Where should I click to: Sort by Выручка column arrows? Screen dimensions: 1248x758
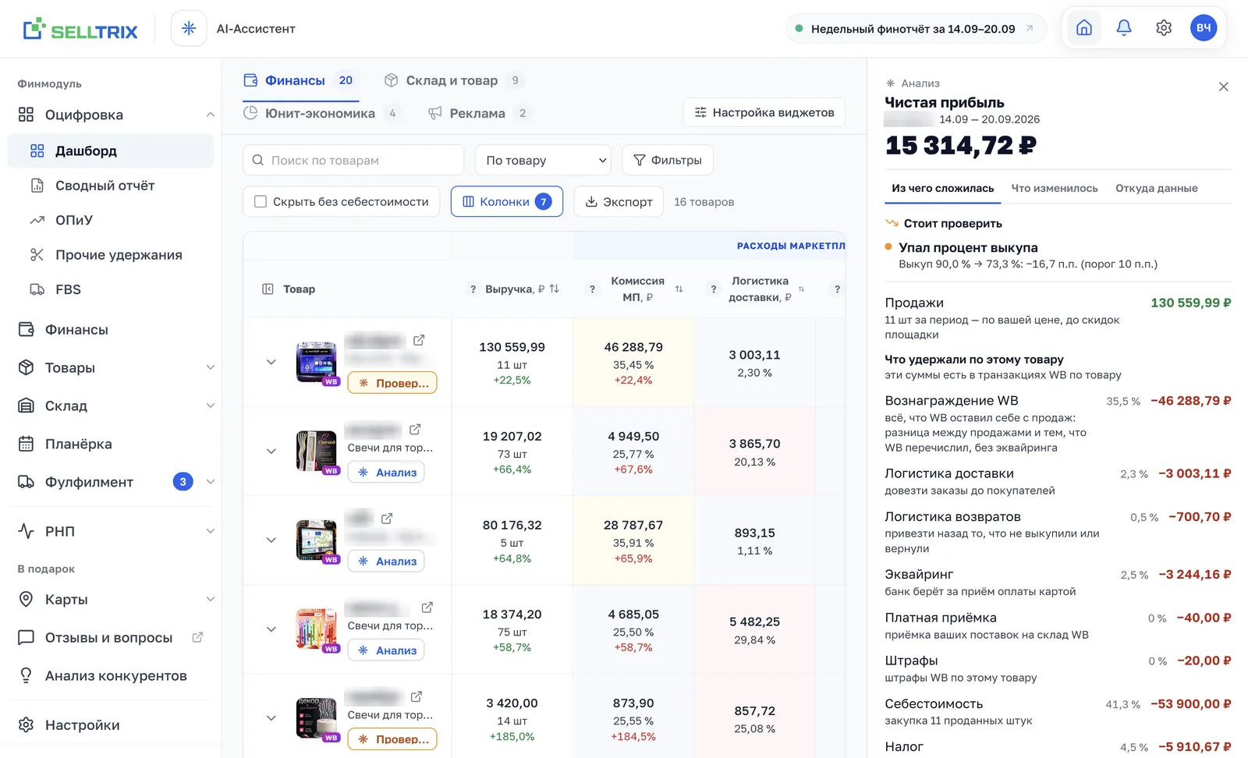pos(554,289)
